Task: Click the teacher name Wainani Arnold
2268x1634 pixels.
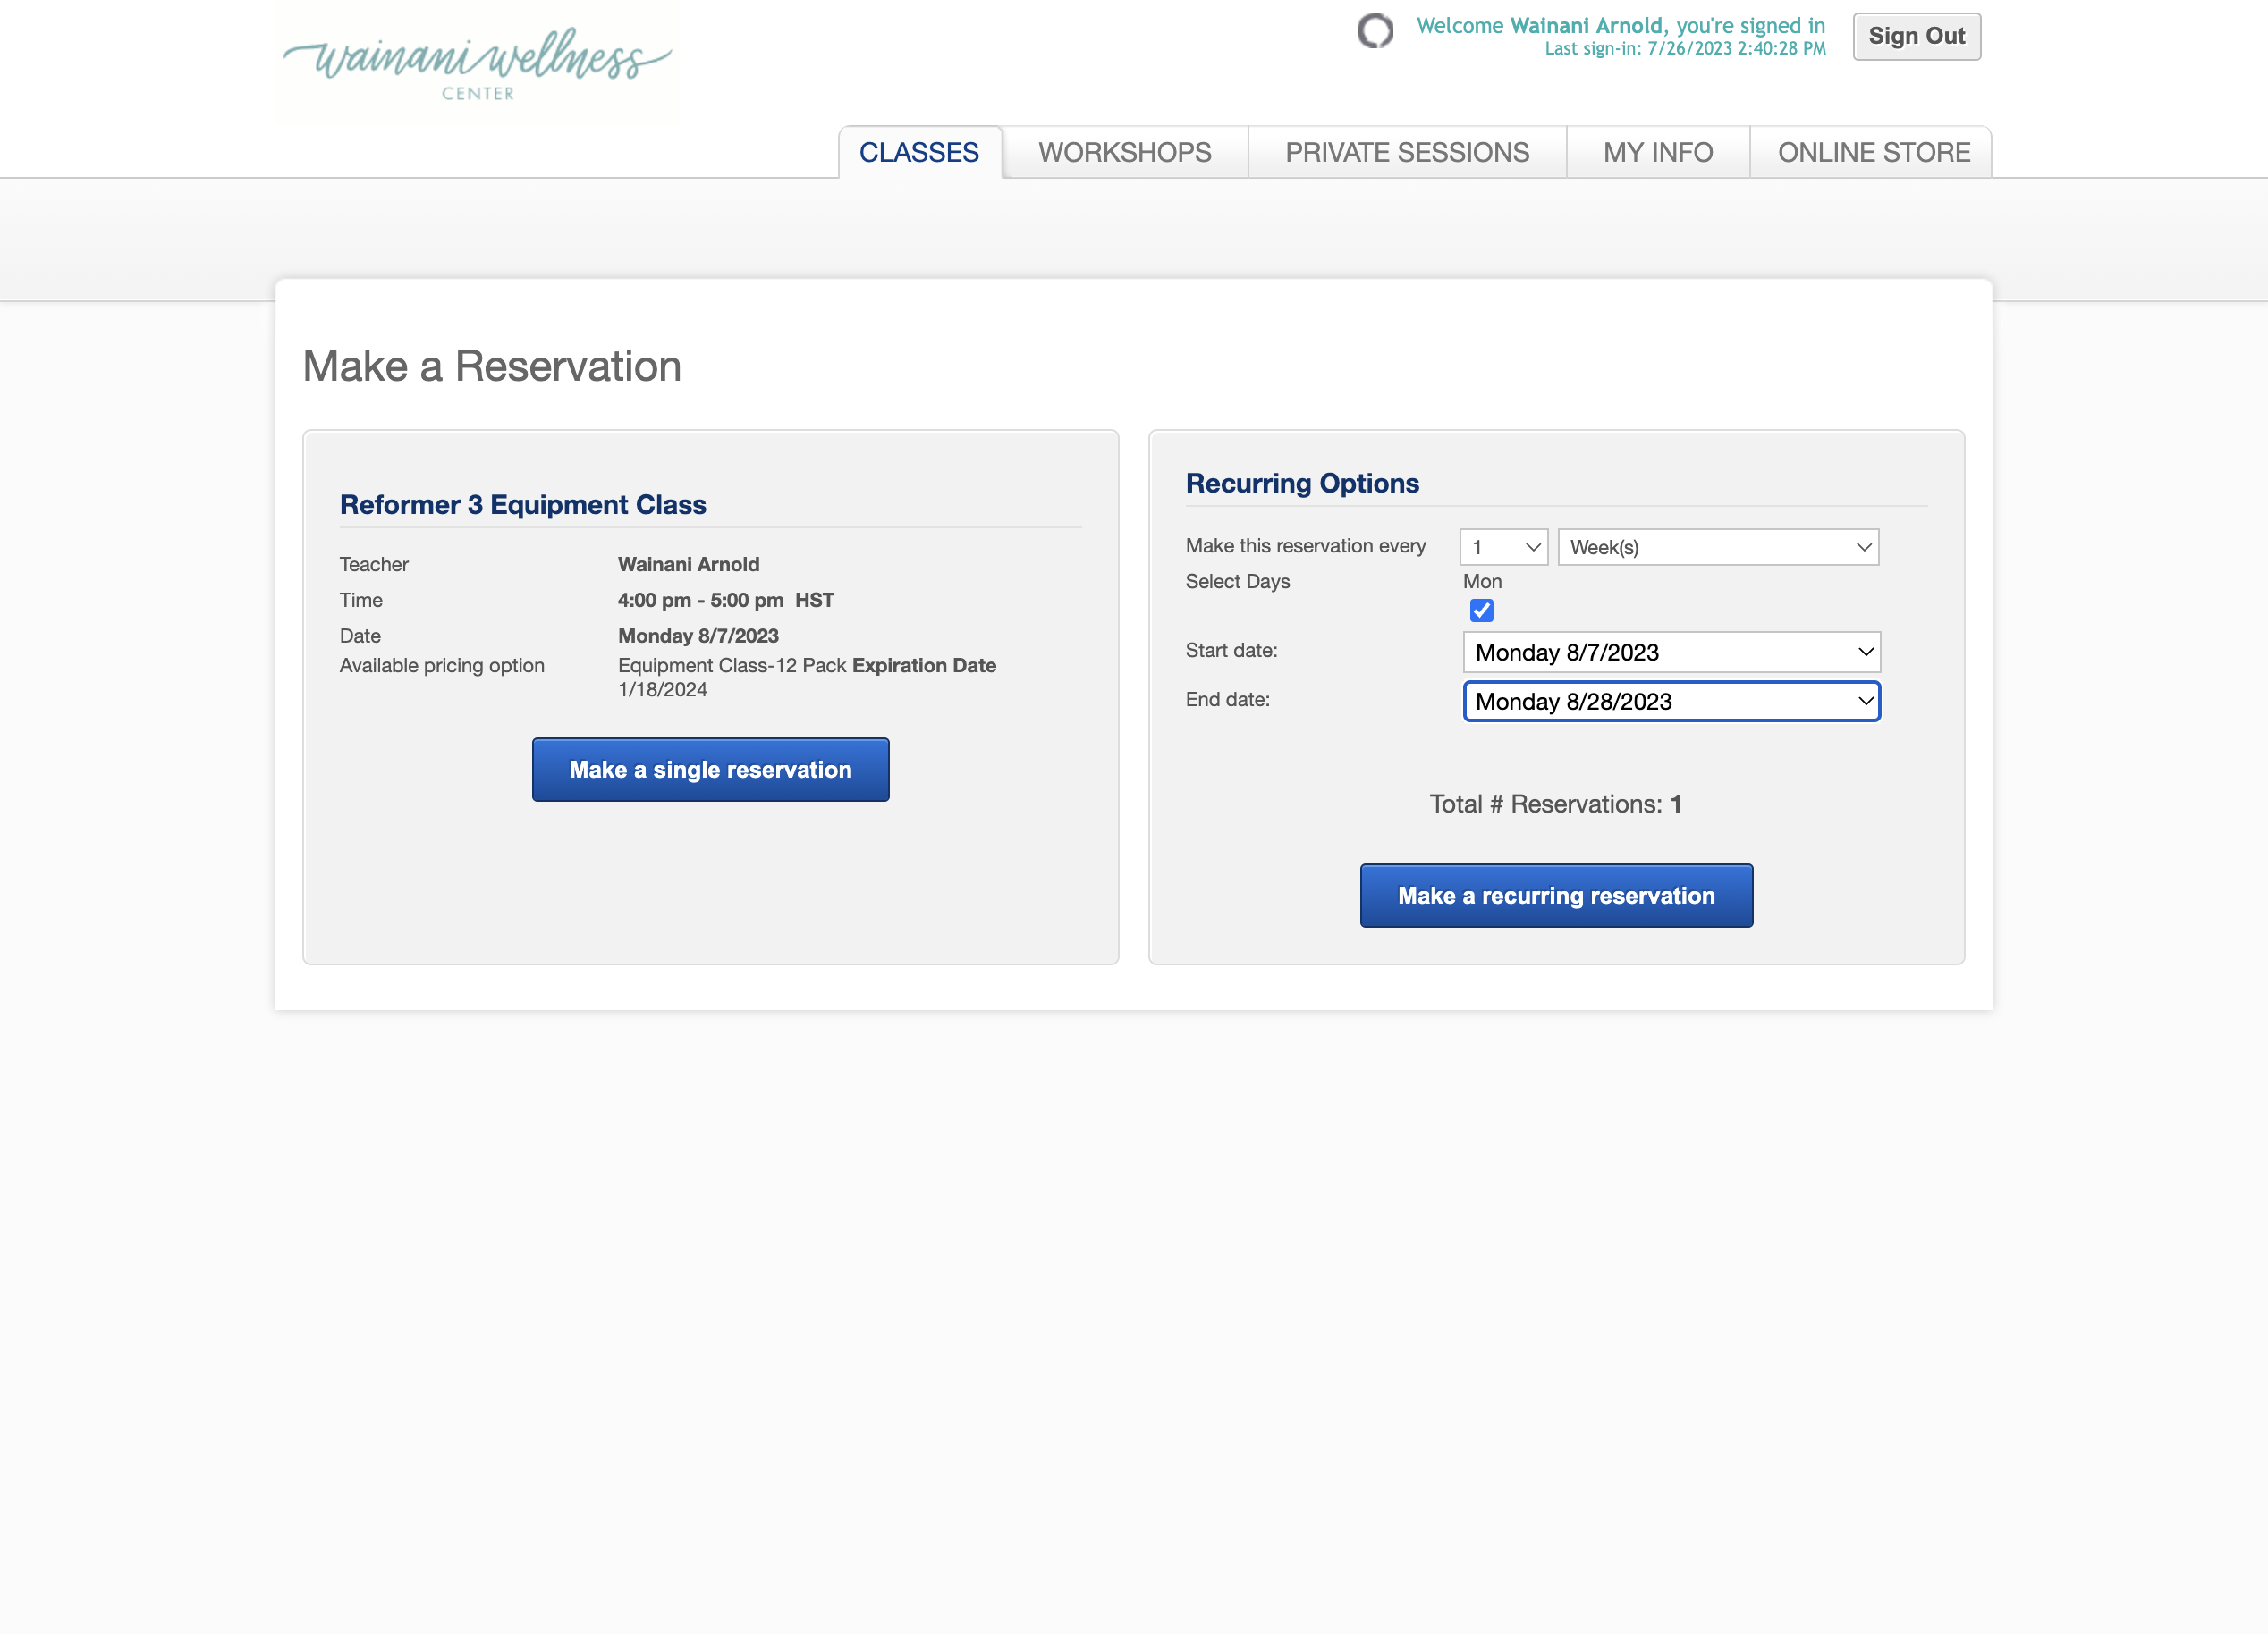Action: pos(689,565)
